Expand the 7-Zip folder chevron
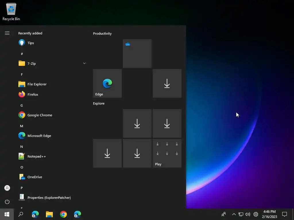 [84, 63]
